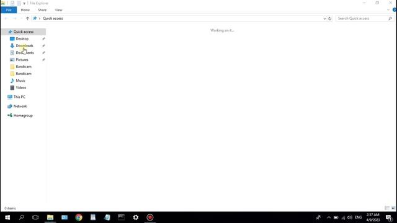The height and width of the screenshot is (223, 397).
Task: Open the recent locations dropdown beside Forward
Action: 21,19
